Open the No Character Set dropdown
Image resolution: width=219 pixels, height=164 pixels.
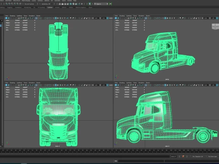coord(198,156)
